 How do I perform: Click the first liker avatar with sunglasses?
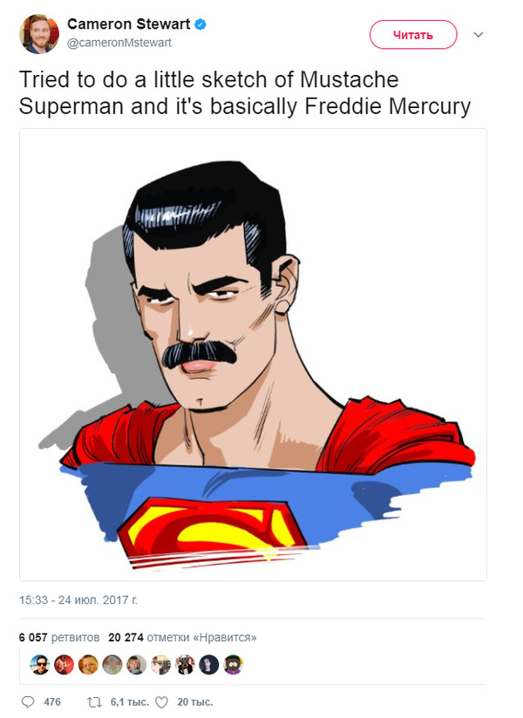tap(39, 665)
